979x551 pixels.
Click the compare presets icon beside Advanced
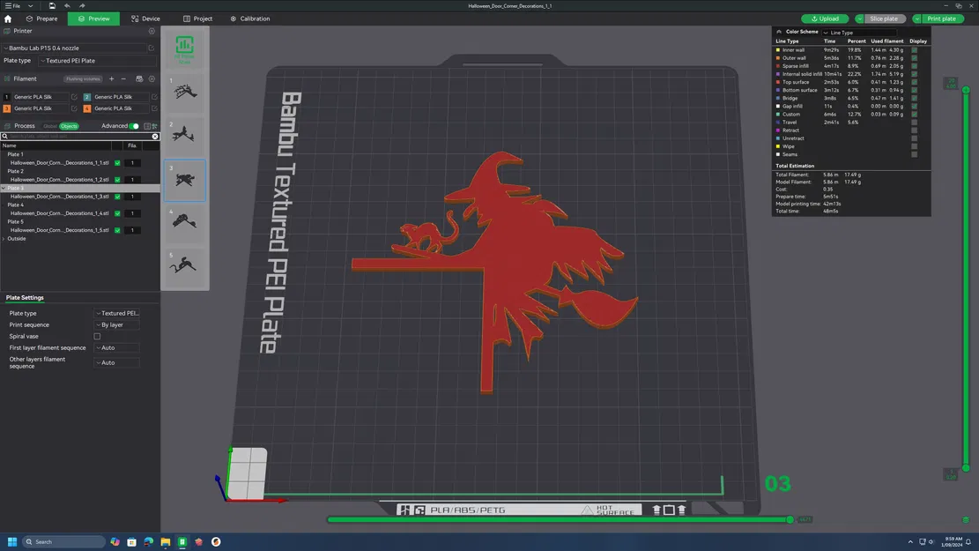pyautogui.click(x=155, y=126)
